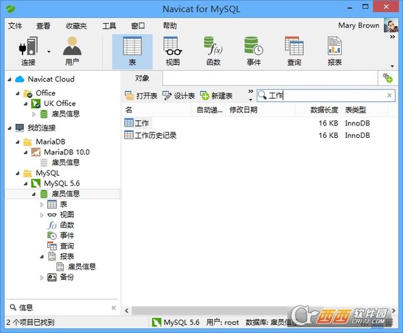
Task: Click the 函数 function icon in tree
Action: (52, 225)
